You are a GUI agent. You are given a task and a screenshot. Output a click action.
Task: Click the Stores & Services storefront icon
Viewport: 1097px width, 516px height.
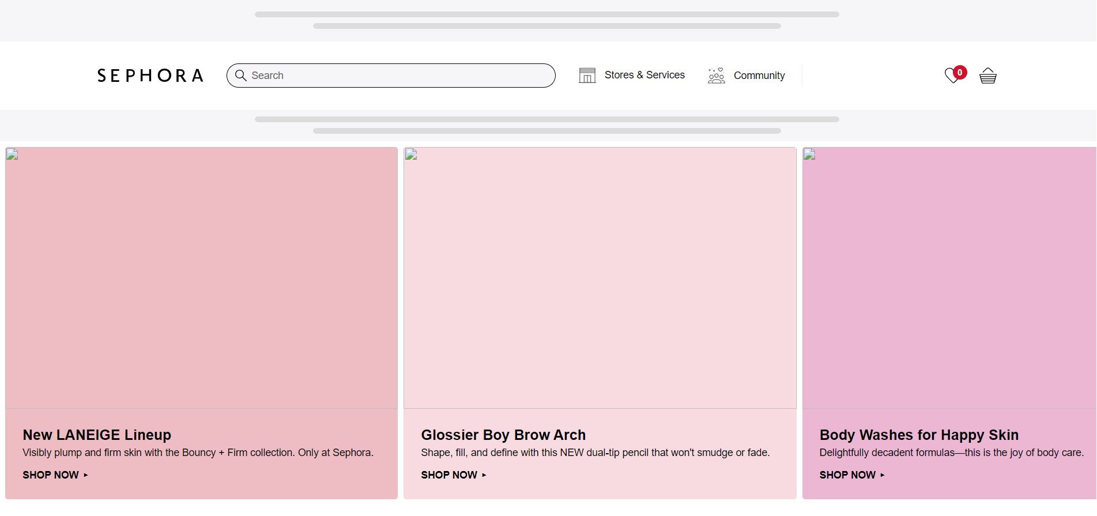point(587,76)
